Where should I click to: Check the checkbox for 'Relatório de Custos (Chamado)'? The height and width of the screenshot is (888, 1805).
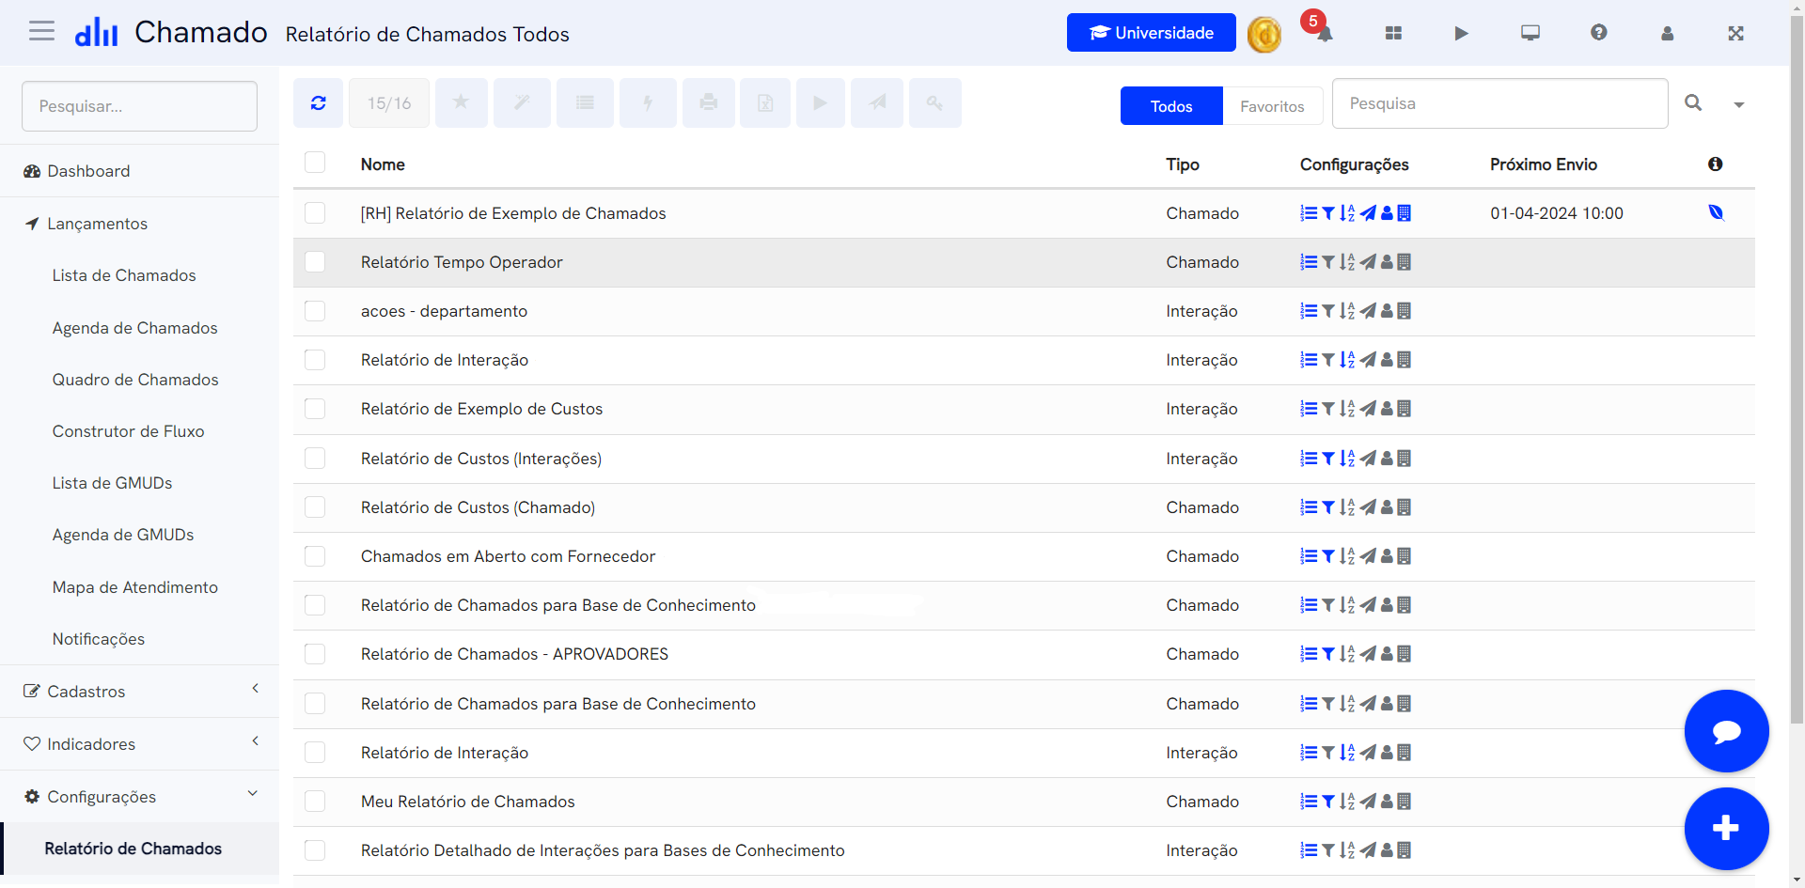coord(315,507)
